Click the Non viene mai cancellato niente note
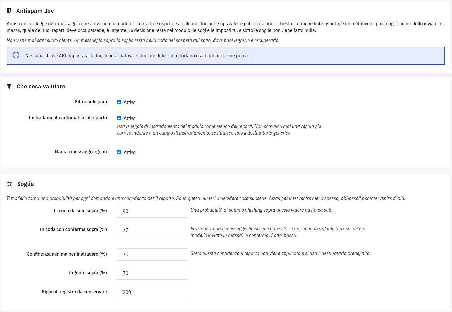Image resolution: width=452 pixels, height=312 pixels. 143,40
